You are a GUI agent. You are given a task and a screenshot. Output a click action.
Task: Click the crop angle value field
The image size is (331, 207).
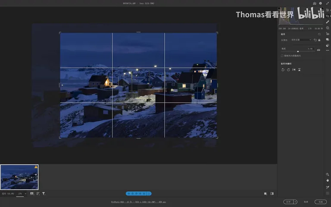tap(311, 49)
